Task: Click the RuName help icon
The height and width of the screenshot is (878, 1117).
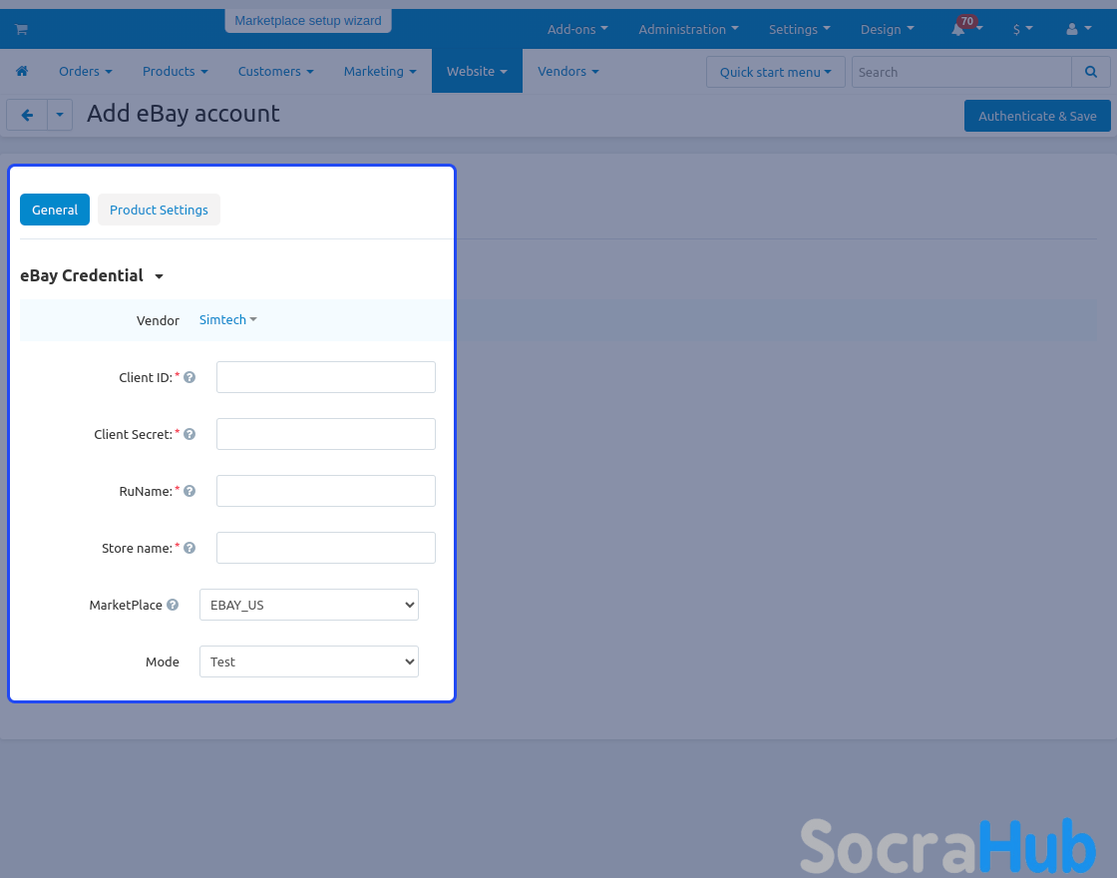Action: pyautogui.click(x=189, y=491)
